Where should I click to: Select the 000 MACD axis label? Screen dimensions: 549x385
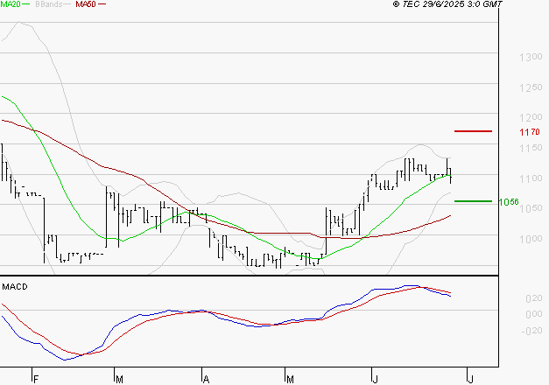point(534,314)
